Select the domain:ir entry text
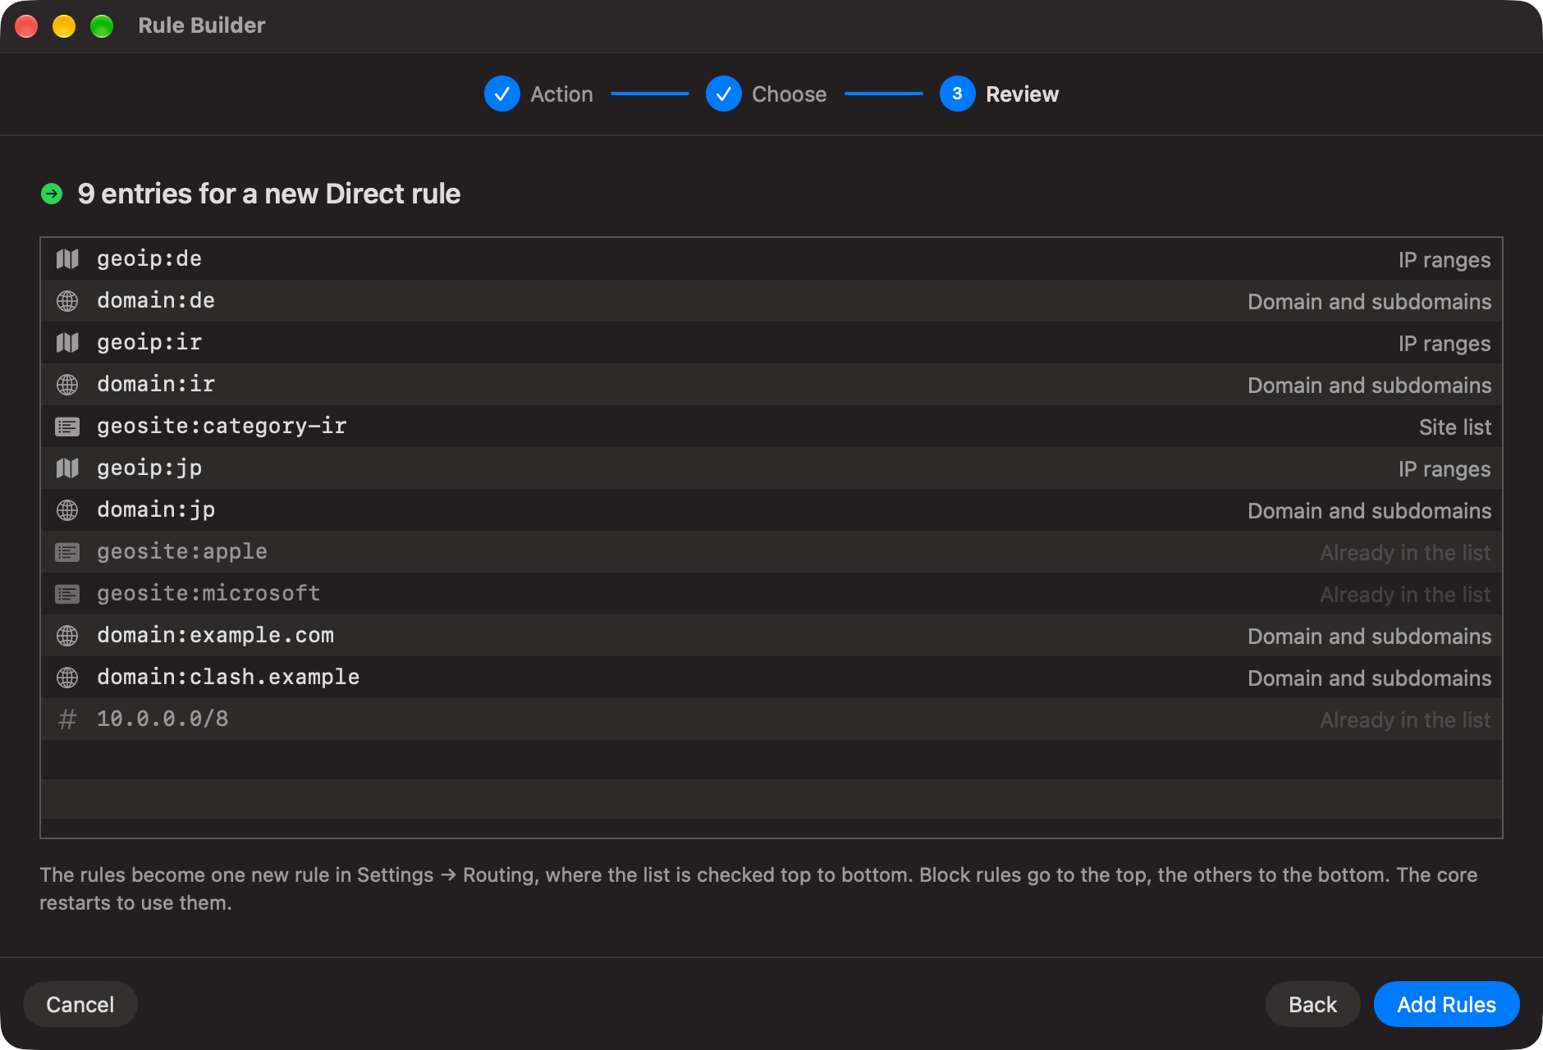 tap(156, 385)
